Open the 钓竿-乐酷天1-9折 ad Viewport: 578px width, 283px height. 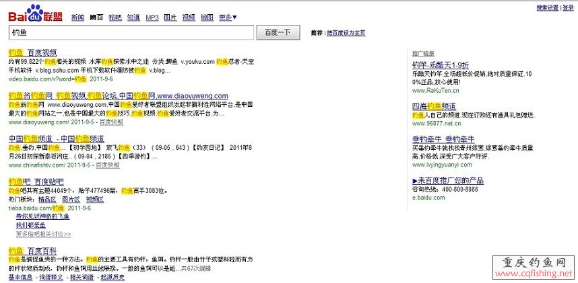441,65
